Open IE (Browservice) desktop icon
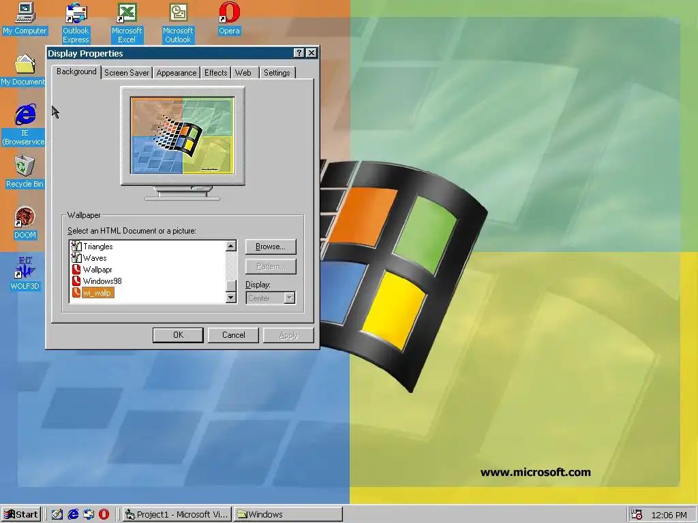The image size is (698, 523). coord(25,125)
